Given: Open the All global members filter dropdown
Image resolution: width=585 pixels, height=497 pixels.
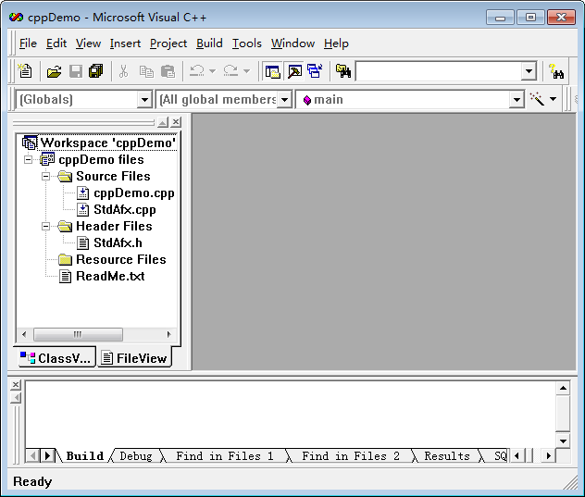Looking at the screenshot, I should click(x=284, y=100).
